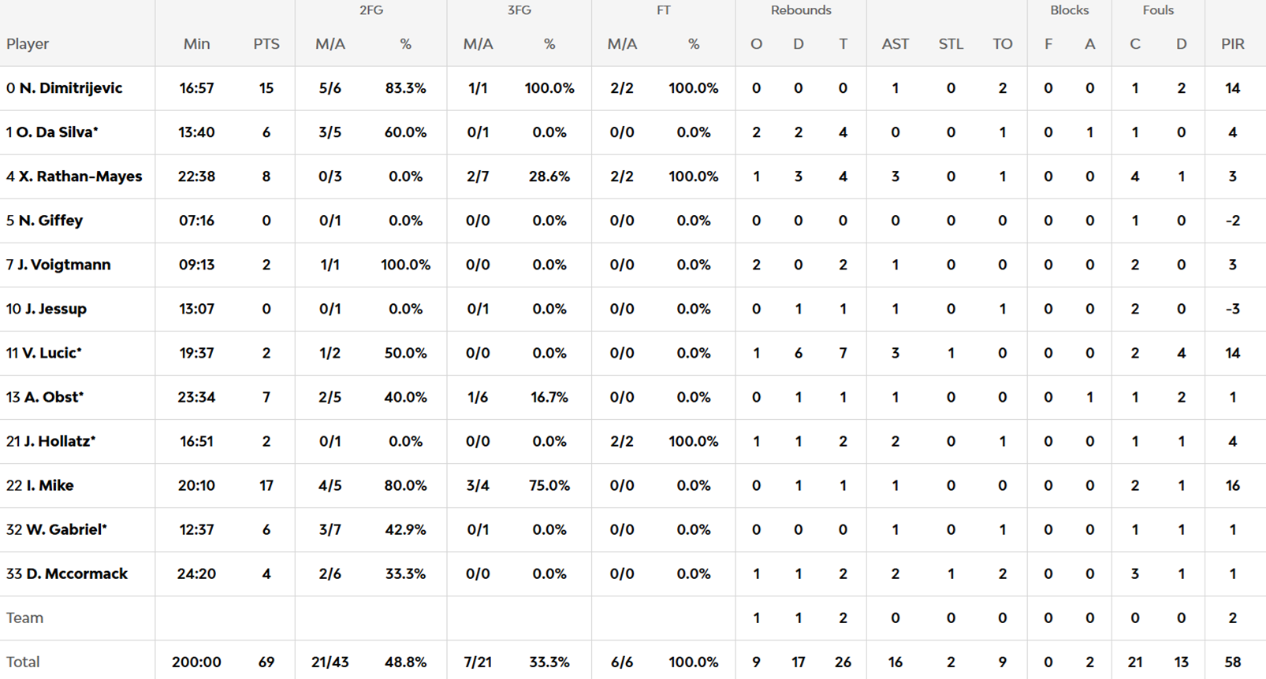Open N. Giffey player row name

[x=50, y=221]
